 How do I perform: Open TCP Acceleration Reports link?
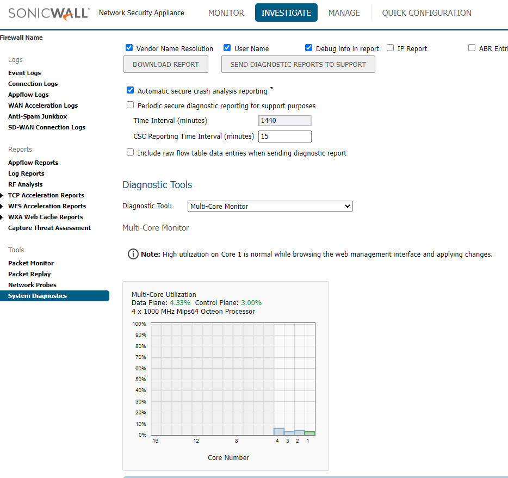coord(46,195)
